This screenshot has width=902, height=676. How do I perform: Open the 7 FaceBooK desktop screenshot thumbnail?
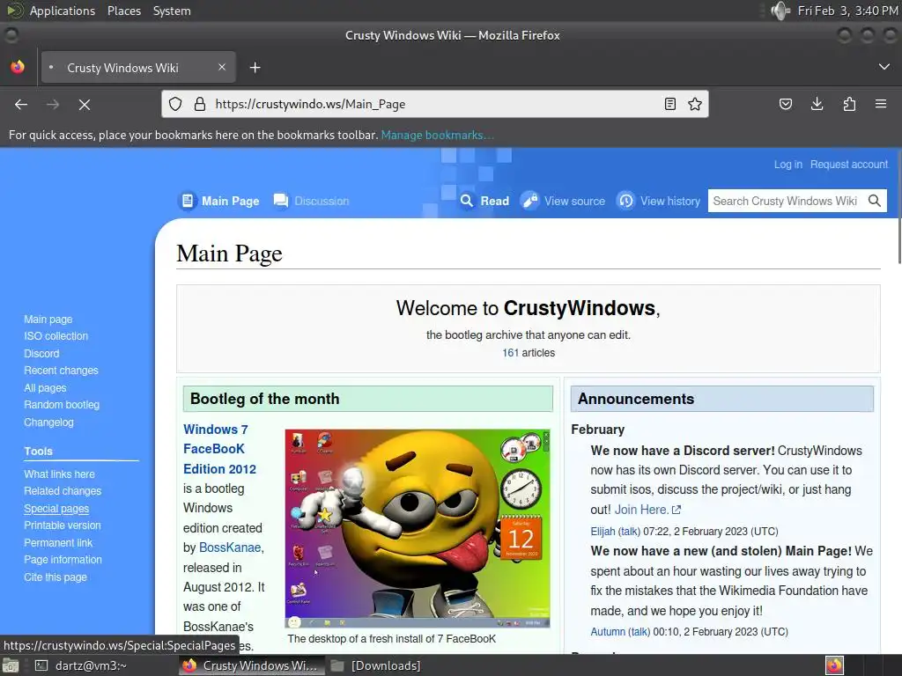[x=418, y=528]
